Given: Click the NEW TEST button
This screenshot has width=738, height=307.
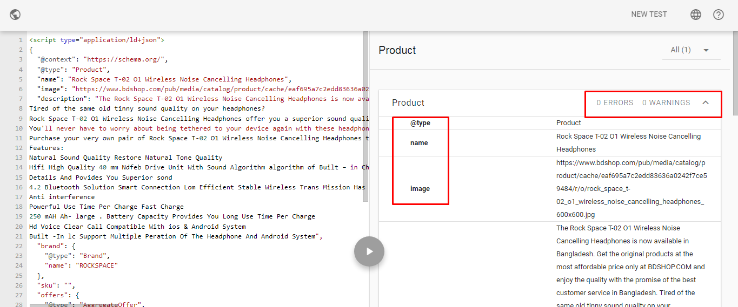Looking at the screenshot, I should tap(649, 15).
